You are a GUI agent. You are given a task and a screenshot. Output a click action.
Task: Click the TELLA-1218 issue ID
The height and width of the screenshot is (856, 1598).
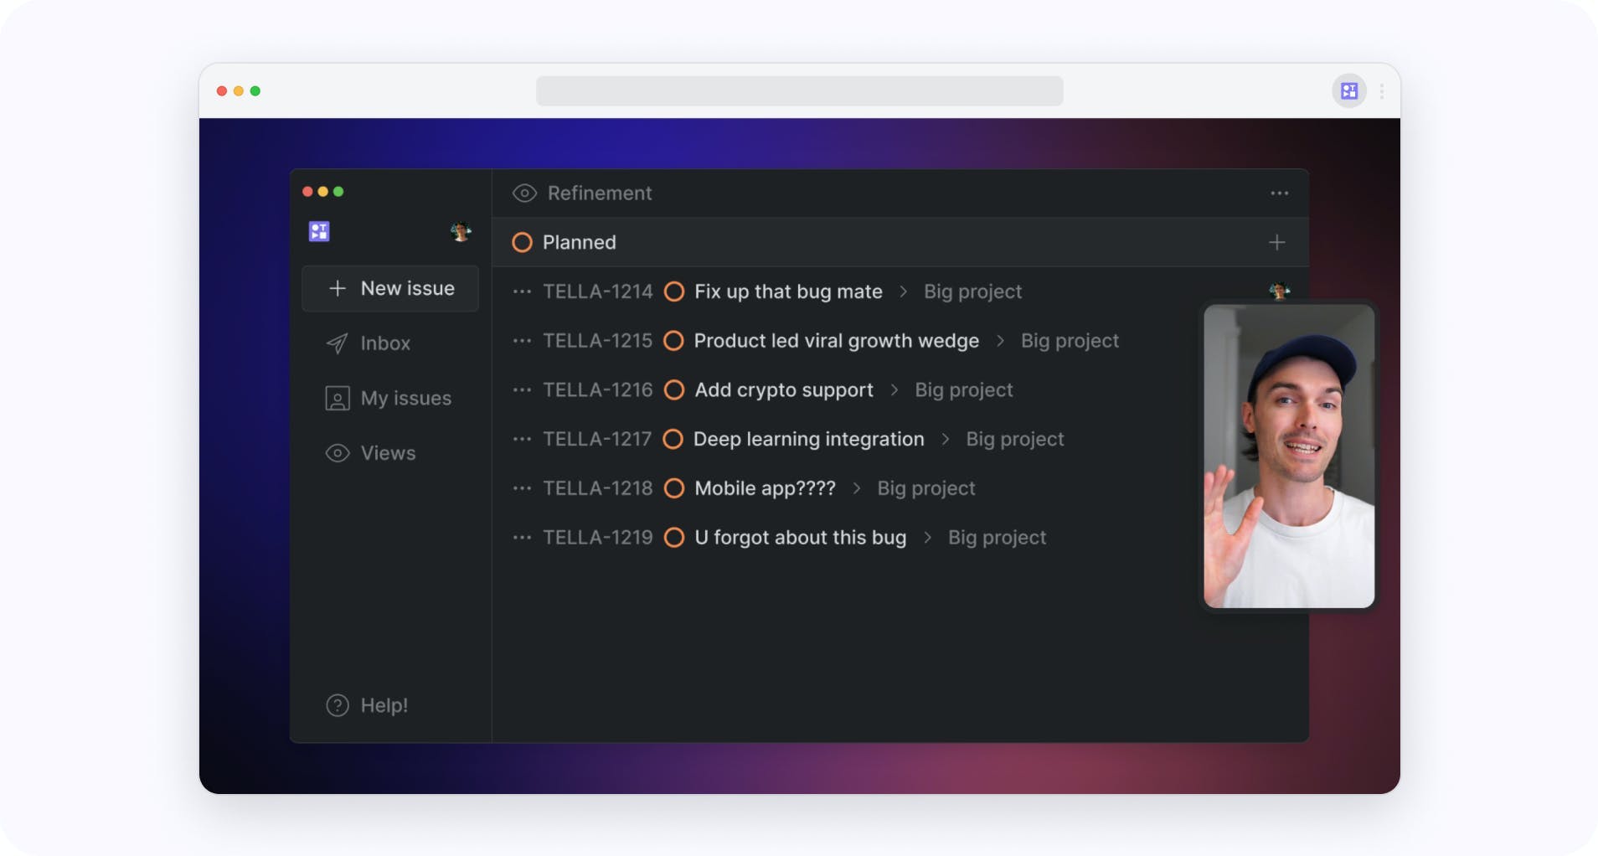coord(597,488)
